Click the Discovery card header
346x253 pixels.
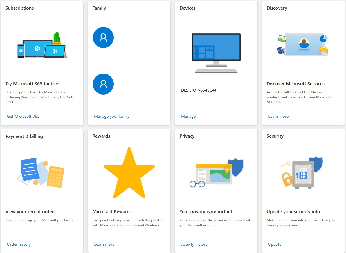pos(277,8)
